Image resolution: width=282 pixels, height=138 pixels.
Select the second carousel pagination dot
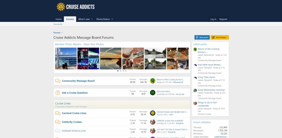[121, 71]
